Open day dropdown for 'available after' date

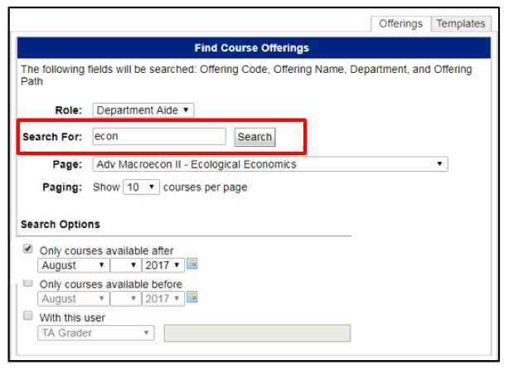click(x=124, y=265)
